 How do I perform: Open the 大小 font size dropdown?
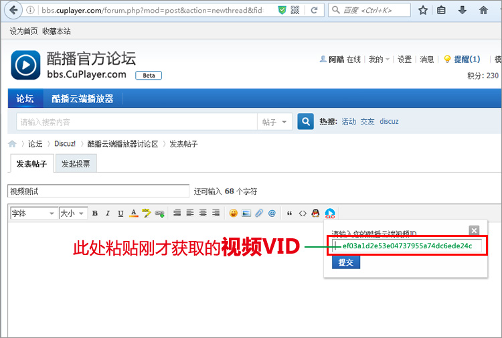click(x=73, y=214)
